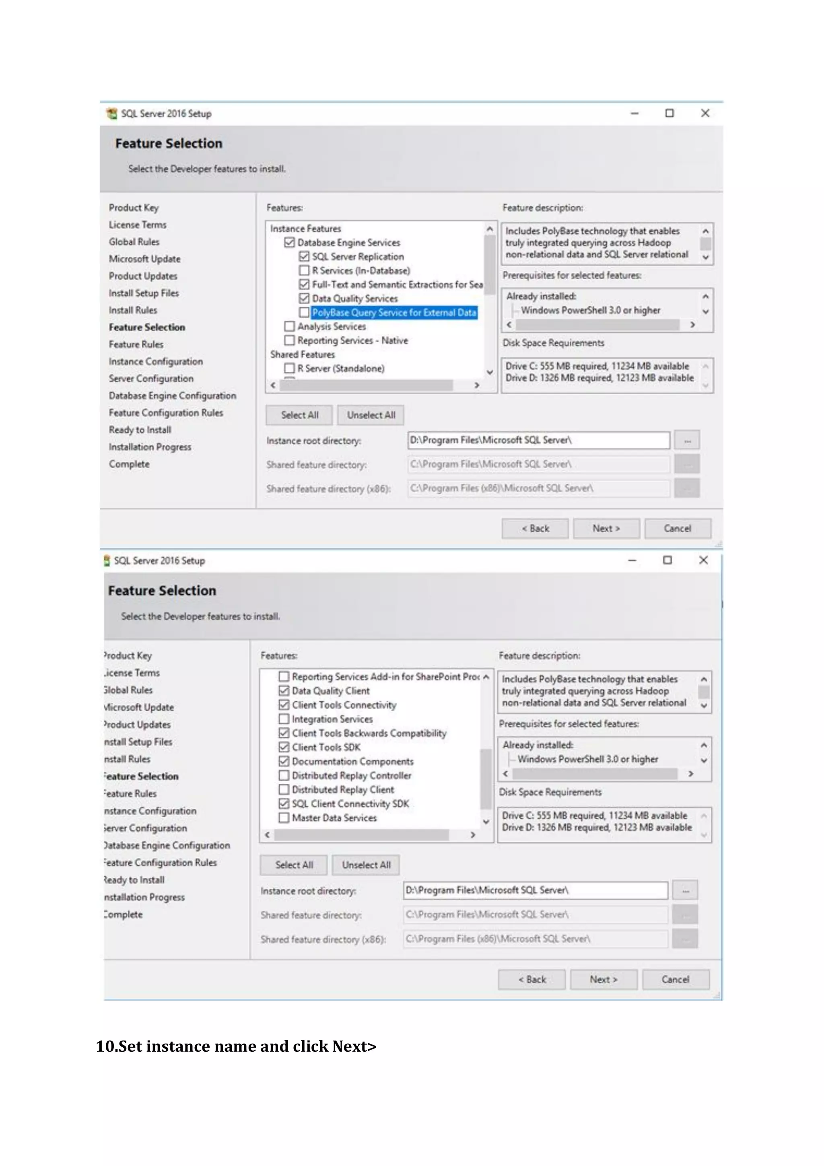Enable Integration Services feature

tap(284, 719)
